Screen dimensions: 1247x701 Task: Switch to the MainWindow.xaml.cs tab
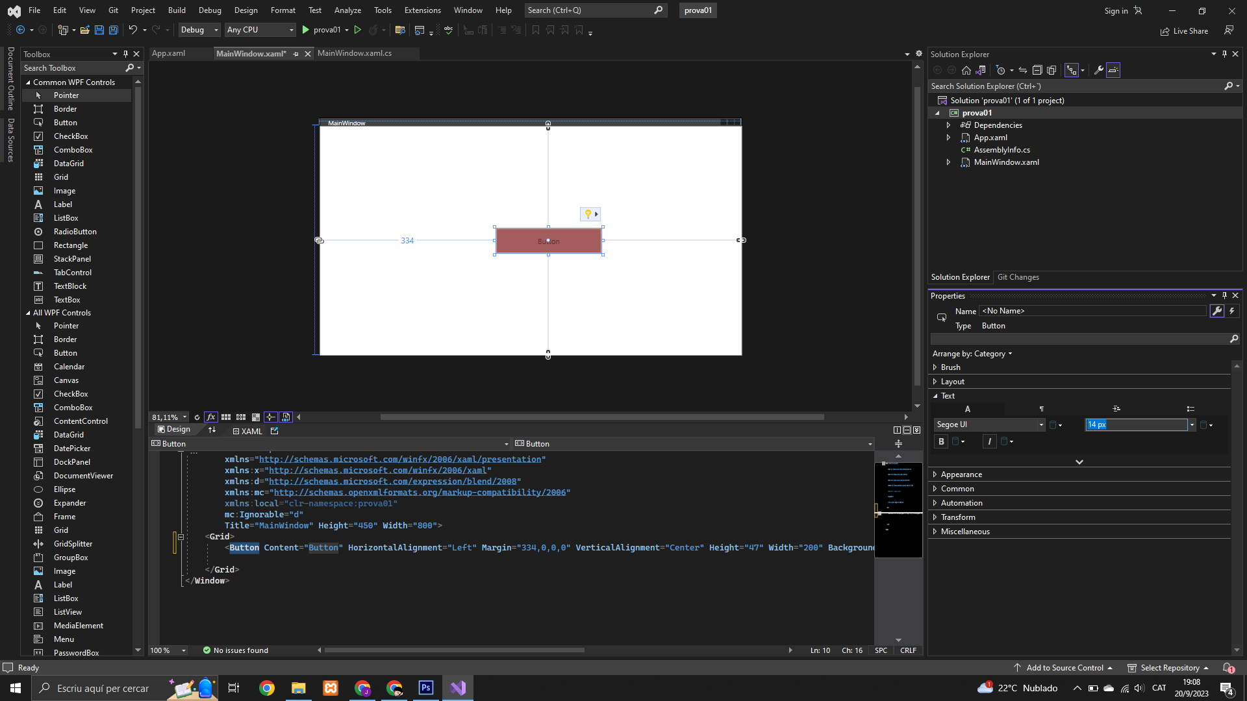point(355,53)
